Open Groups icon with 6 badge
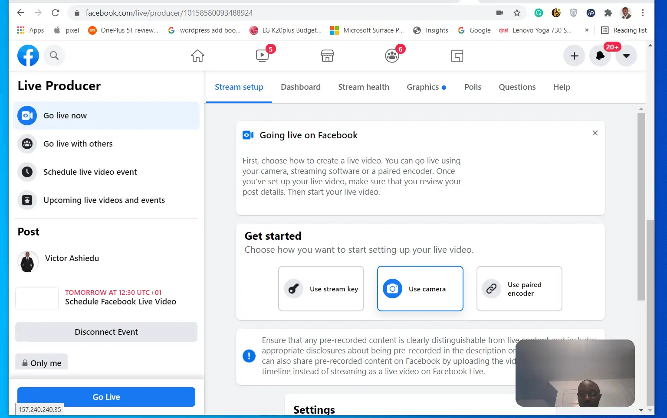 392,56
